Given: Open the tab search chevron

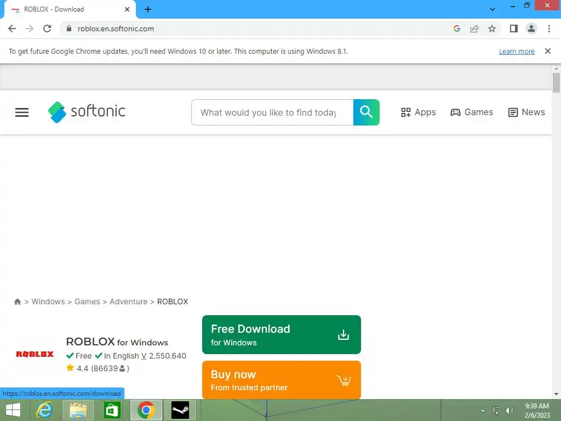Looking at the screenshot, I should [x=493, y=9].
